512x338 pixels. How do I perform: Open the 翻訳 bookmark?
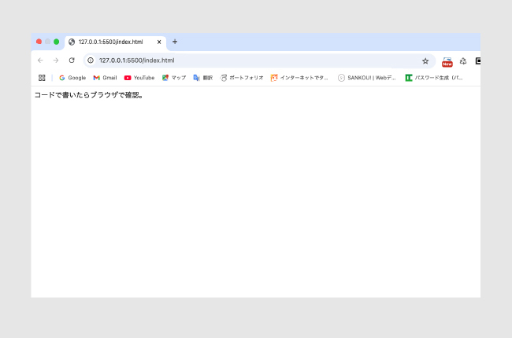coord(202,78)
